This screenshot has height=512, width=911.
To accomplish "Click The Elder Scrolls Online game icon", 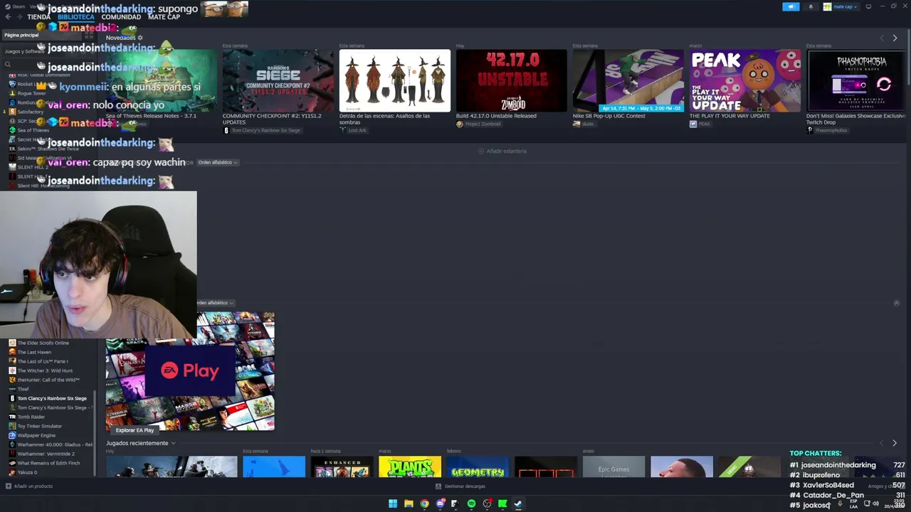I will [x=12, y=343].
